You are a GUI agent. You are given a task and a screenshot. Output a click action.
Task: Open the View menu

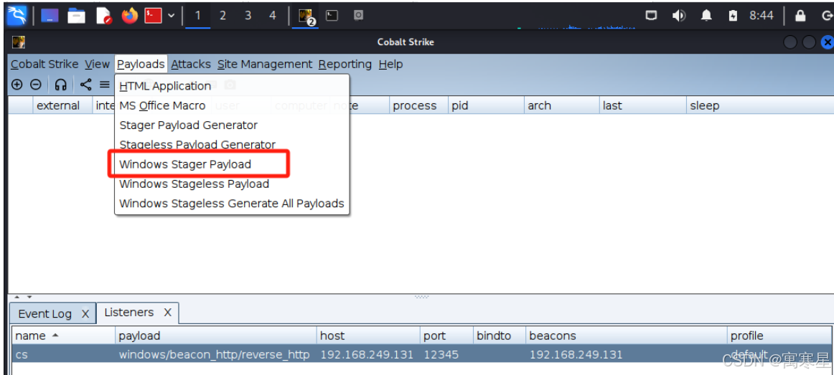tap(97, 65)
